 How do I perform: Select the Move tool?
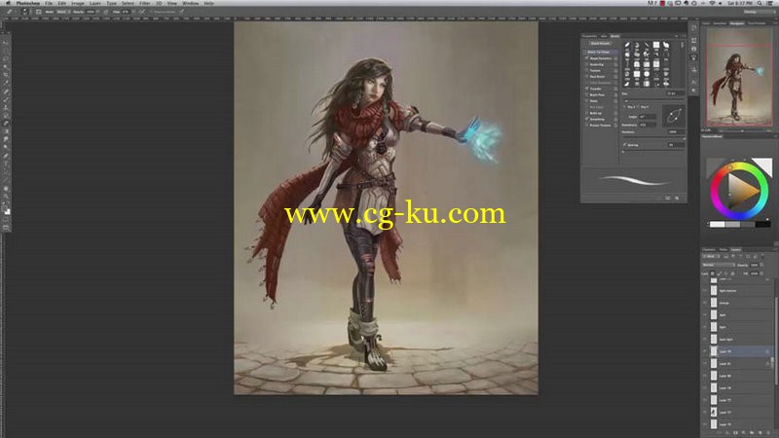(x=6, y=43)
